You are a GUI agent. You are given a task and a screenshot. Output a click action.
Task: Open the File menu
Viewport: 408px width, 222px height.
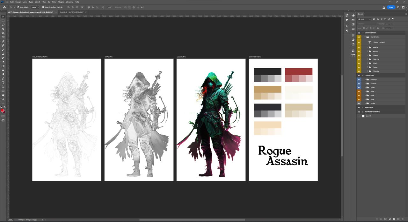7,2
